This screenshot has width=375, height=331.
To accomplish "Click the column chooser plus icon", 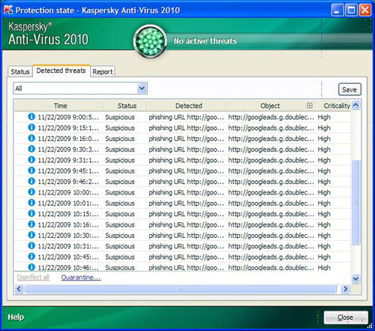I will coord(310,106).
